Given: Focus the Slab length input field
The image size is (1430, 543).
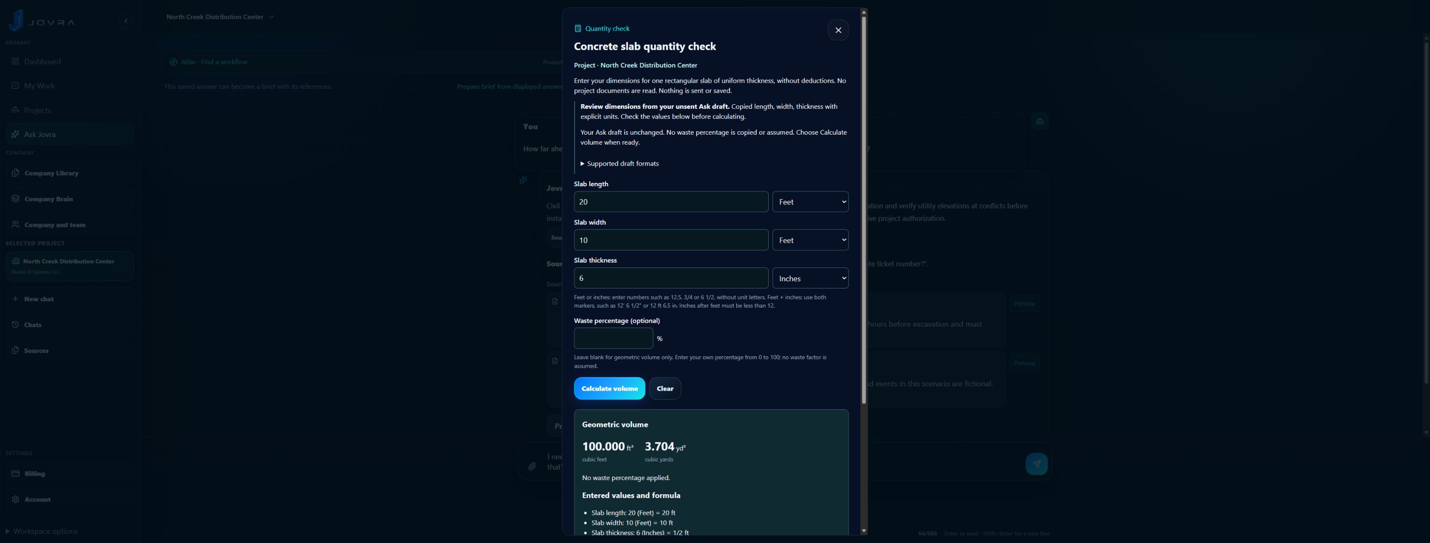Looking at the screenshot, I should click(x=670, y=202).
